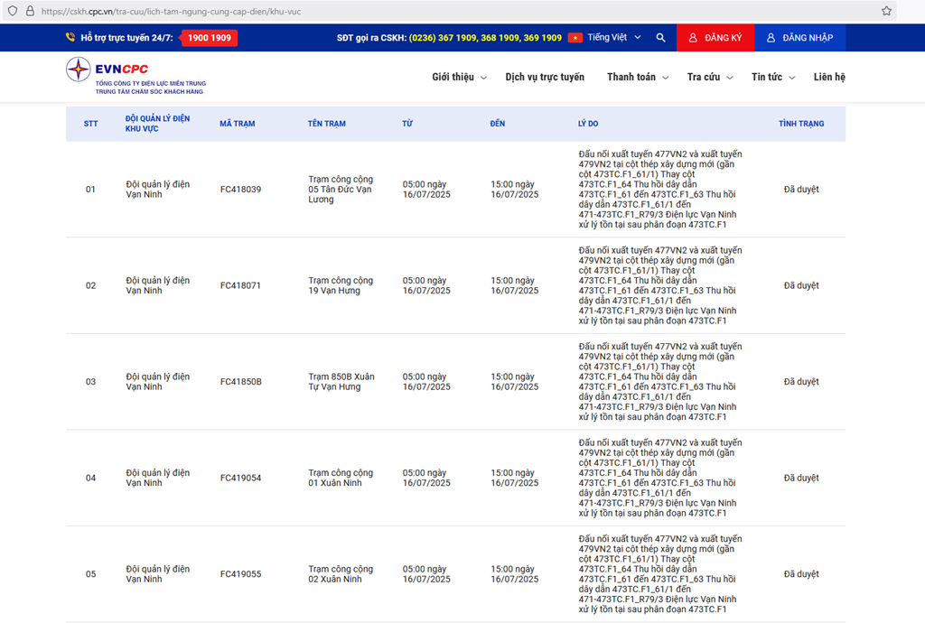Click the phone hotline icon

tap(70, 38)
